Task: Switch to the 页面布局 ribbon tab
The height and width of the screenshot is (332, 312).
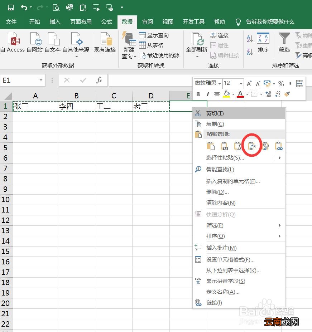Action: pyautogui.click(x=81, y=22)
